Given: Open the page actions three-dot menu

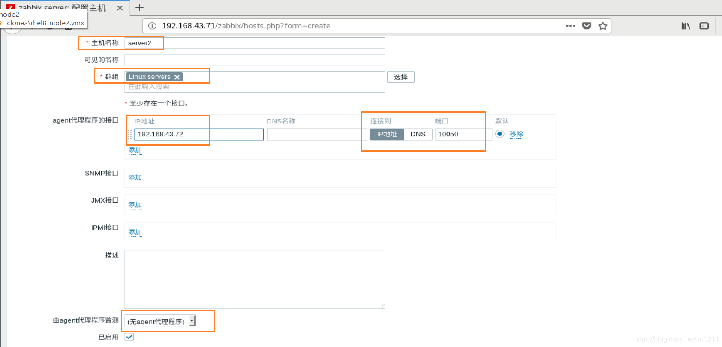Looking at the screenshot, I should tap(570, 26).
